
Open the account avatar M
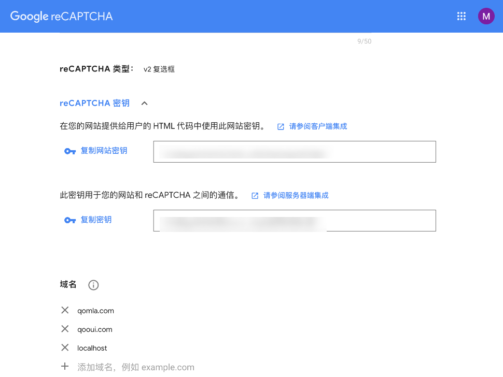pos(486,17)
